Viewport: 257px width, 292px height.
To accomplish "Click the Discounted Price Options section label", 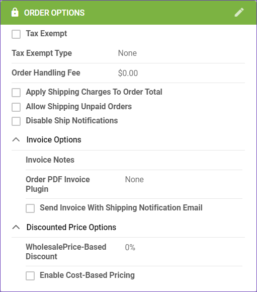I will [71, 227].
